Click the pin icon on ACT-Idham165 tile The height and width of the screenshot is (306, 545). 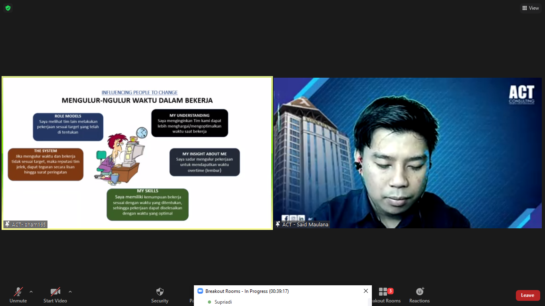(x=7, y=224)
